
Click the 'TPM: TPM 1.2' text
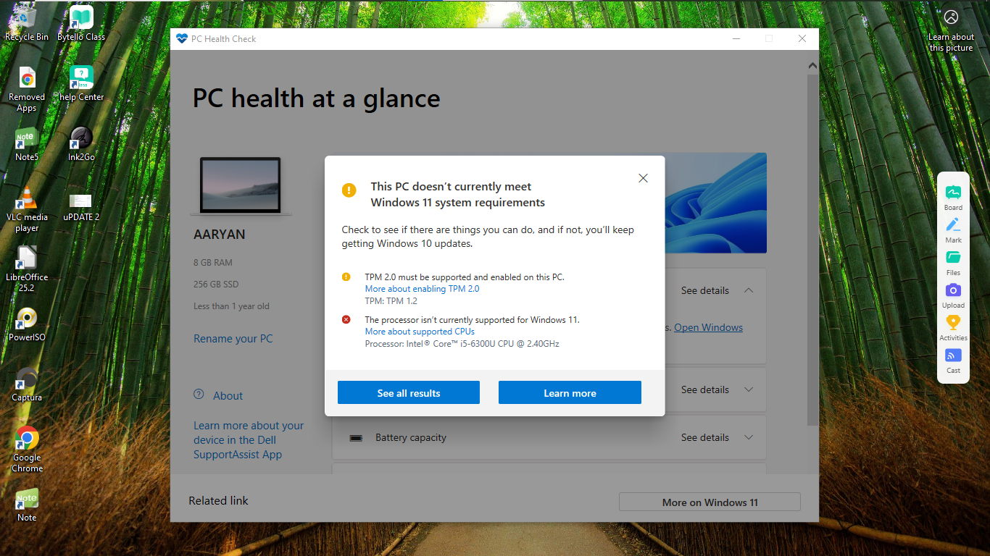point(391,301)
